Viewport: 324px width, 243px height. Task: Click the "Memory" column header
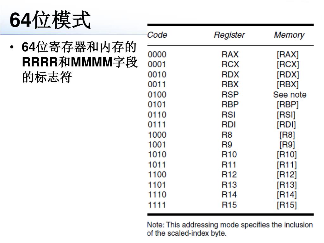(x=289, y=35)
